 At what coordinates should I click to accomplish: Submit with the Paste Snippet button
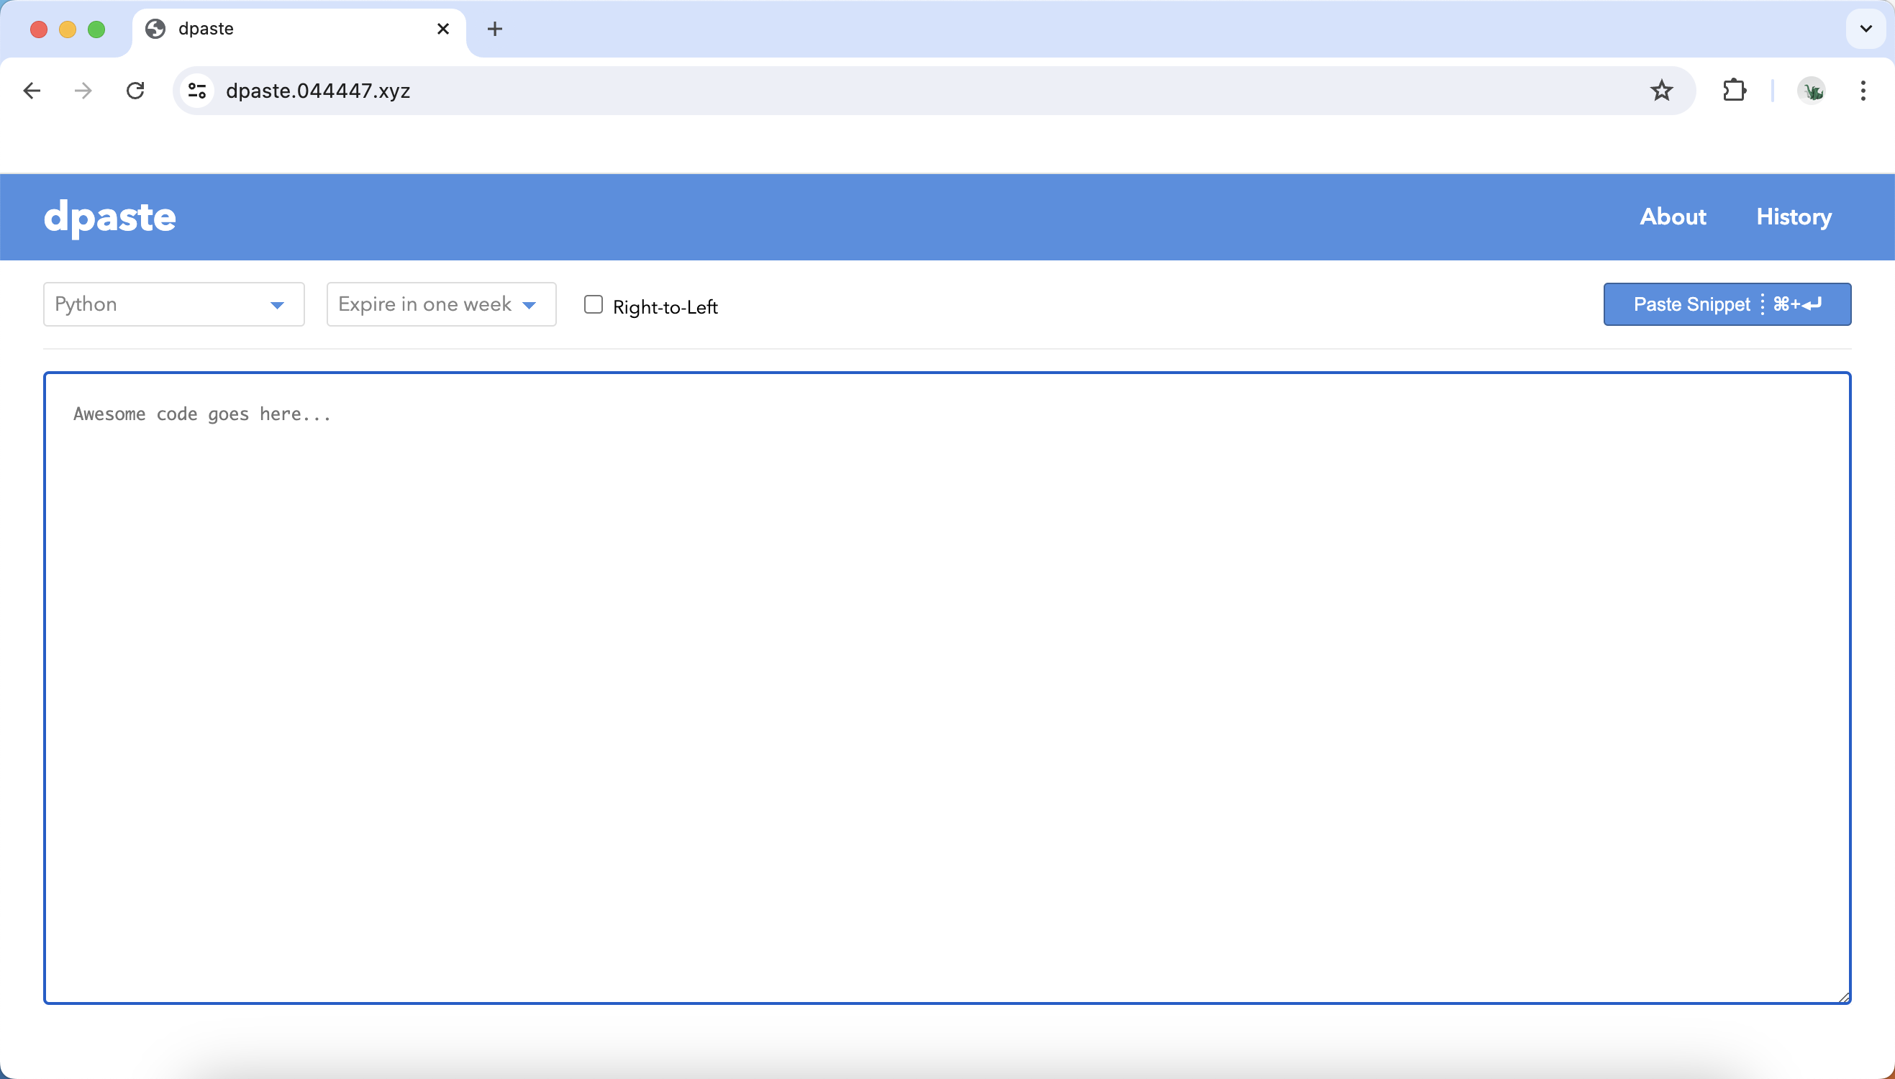pyautogui.click(x=1727, y=304)
